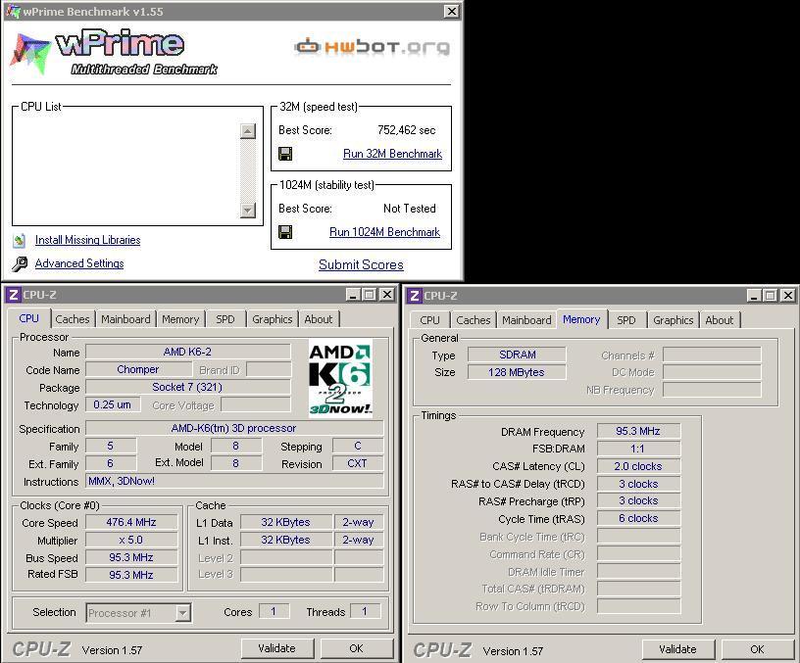Click Specification 'AMD-K6(tm) 3D processor'
The width and height of the screenshot is (800, 663).
(x=233, y=429)
